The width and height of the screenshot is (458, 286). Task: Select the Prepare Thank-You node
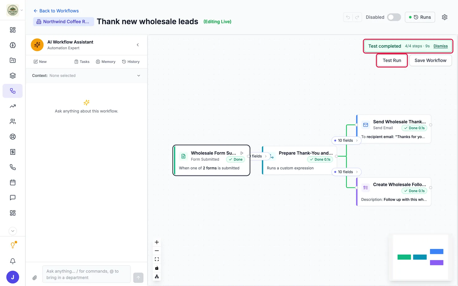pos(299,160)
